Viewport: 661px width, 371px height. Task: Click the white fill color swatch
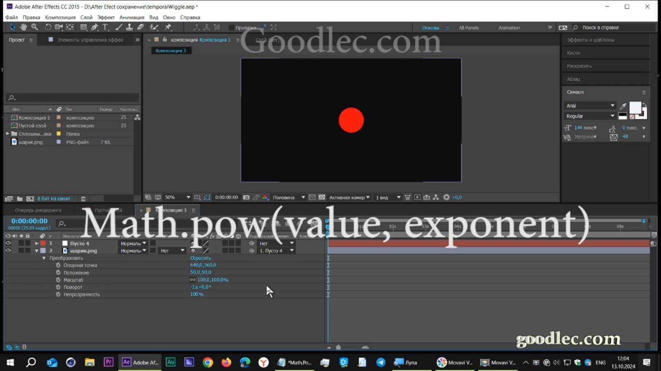pos(635,108)
